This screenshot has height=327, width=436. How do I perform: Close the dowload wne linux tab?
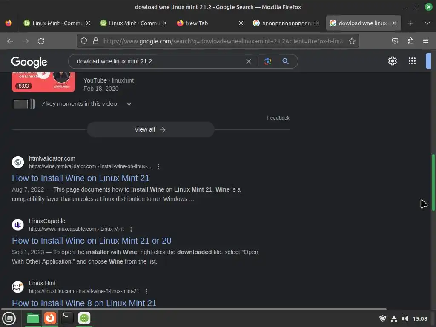click(x=394, y=23)
